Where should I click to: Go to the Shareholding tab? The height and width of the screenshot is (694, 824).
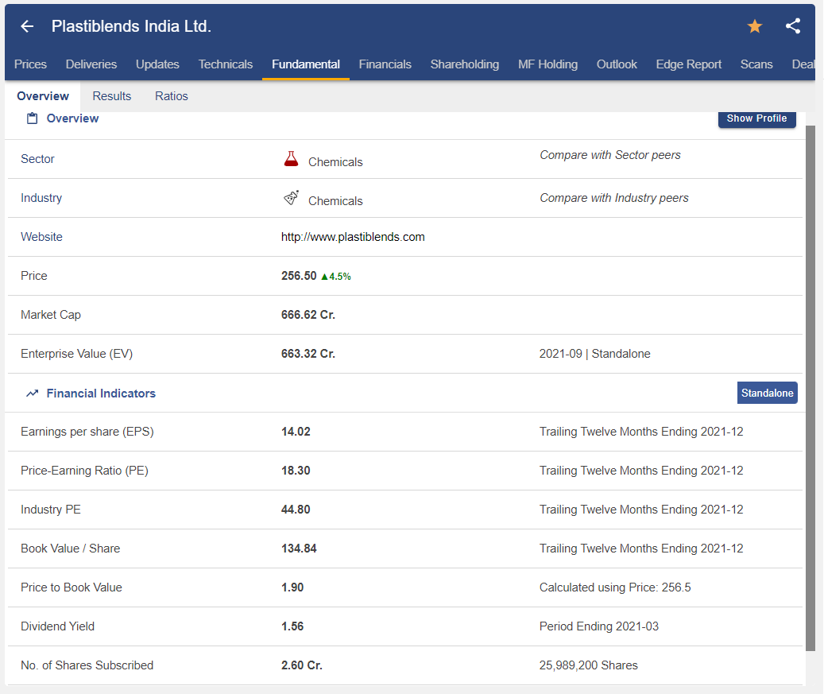[465, 64]
